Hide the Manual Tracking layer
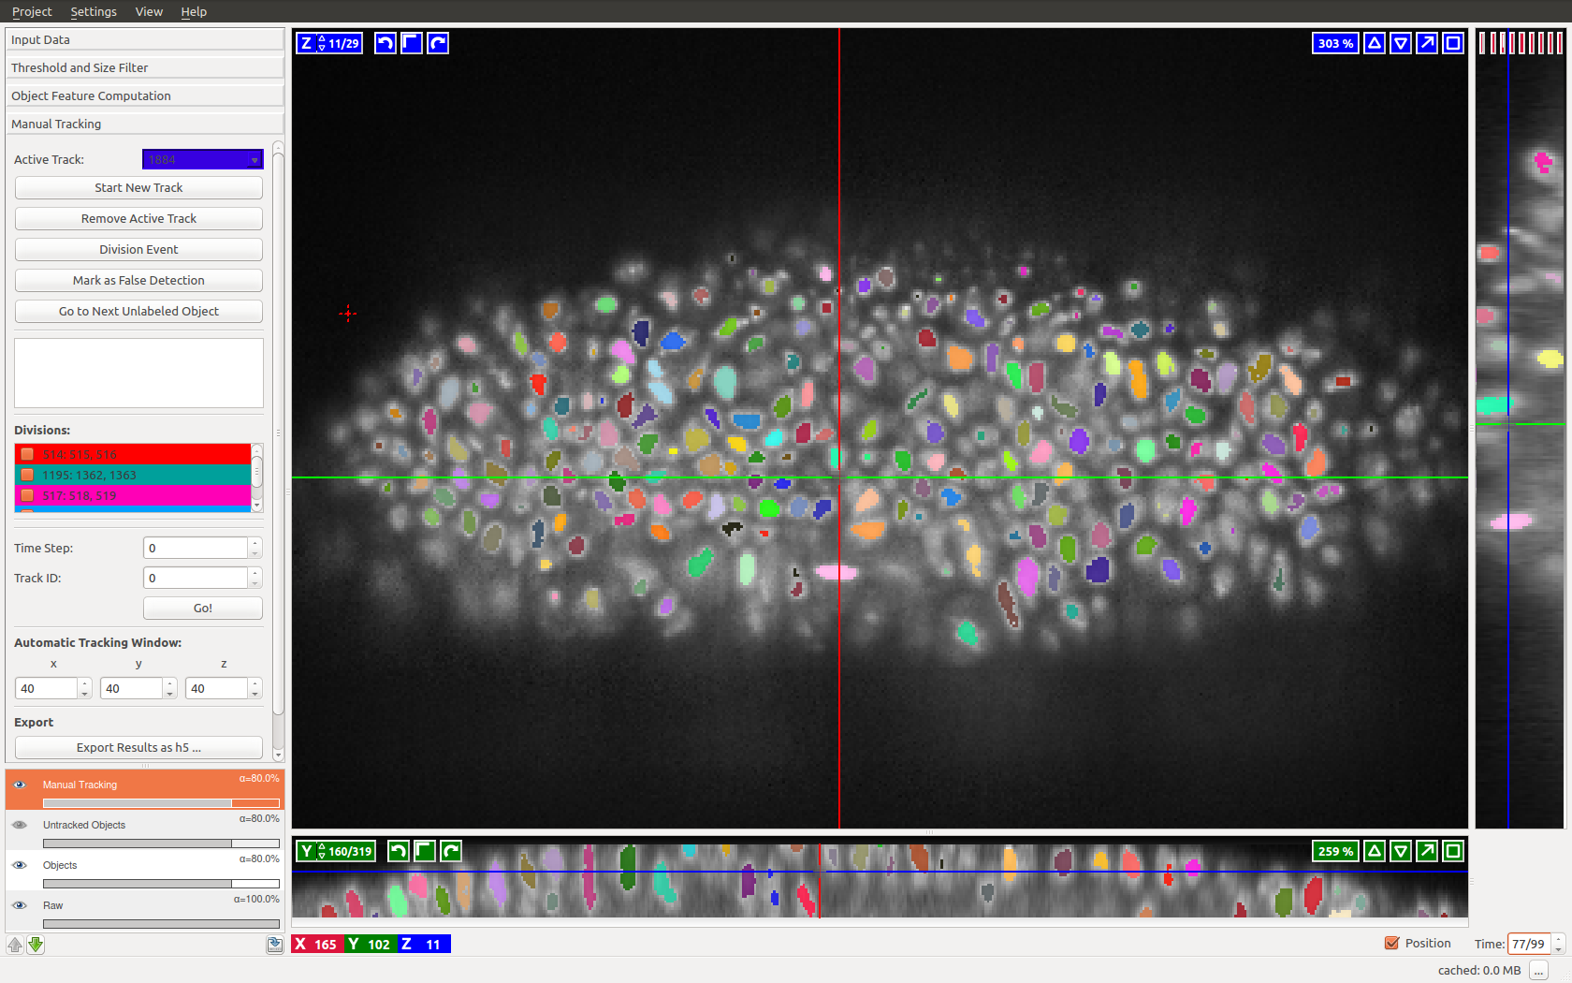This screenshot has width=1572, height=983. [x=20, y=785]
